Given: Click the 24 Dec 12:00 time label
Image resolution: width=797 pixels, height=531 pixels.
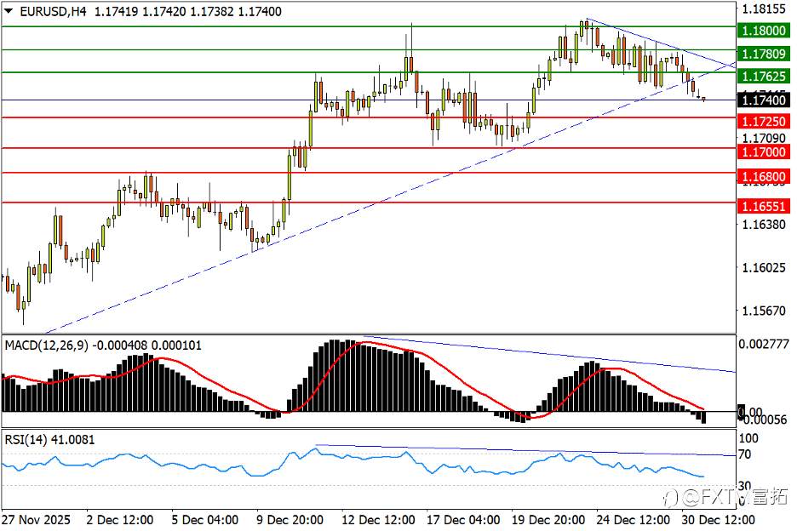Looking at the screenshot, I should [633, 520].
